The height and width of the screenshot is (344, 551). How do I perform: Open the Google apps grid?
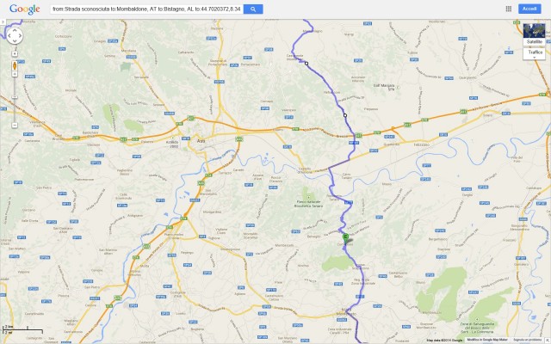509,9
